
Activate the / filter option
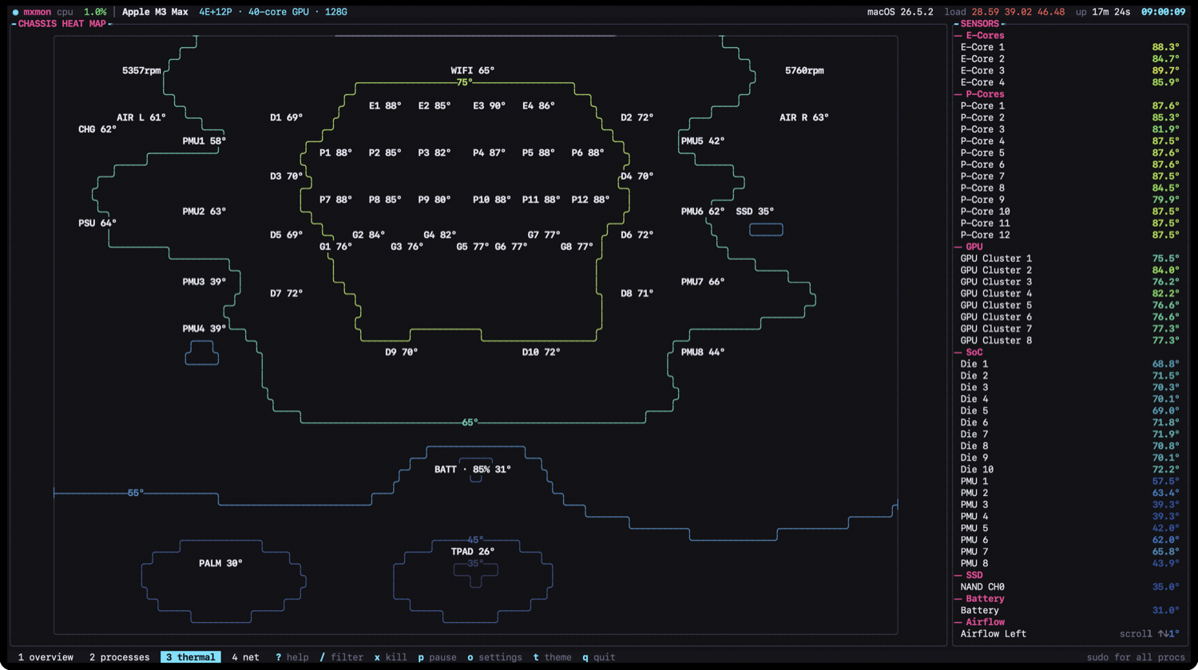point(342,657)
